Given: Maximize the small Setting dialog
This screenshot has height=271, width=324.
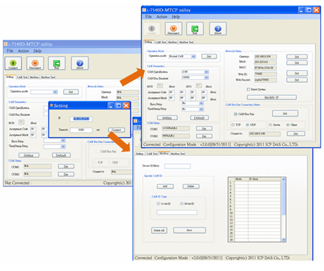Looking at the screenshot, I should coord(119,106).
